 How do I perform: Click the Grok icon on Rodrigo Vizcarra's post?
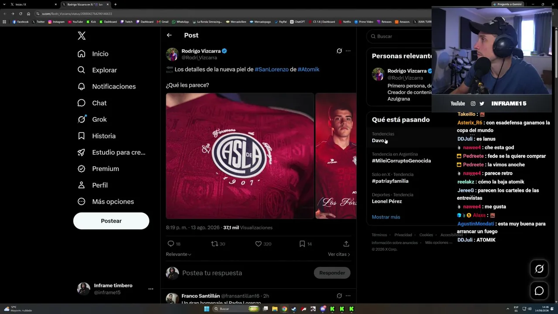tap(339, 51)
